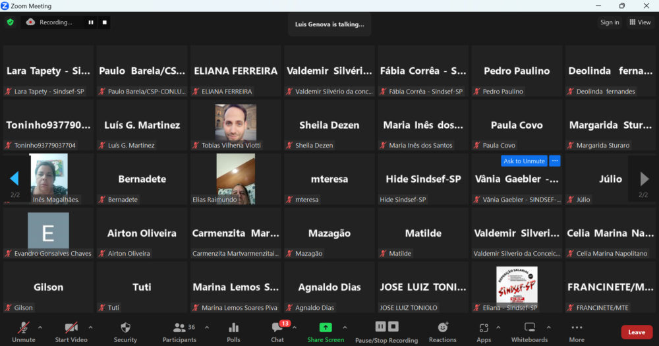Open Polls

[234, 332]
